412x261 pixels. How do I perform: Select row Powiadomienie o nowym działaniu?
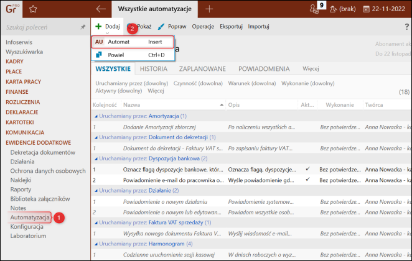coord(251,202)
